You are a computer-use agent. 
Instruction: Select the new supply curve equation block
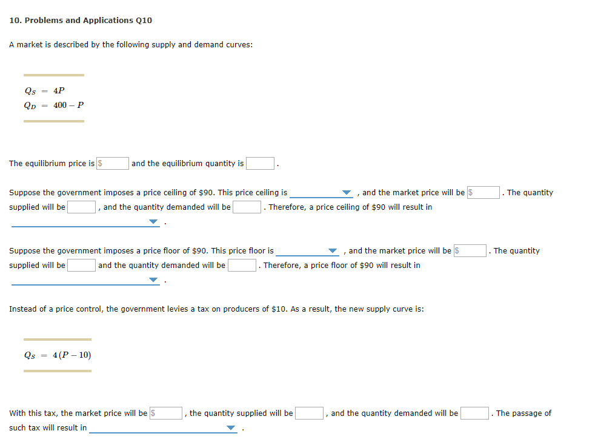[58, 355]
